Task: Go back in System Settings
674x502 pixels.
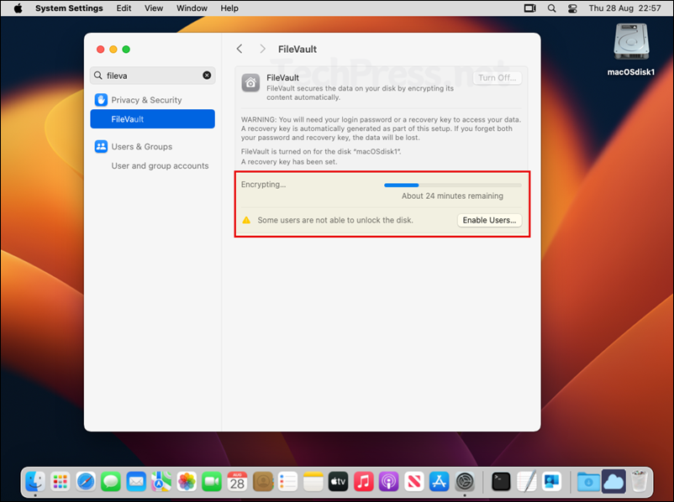Action: pos(240,49)
